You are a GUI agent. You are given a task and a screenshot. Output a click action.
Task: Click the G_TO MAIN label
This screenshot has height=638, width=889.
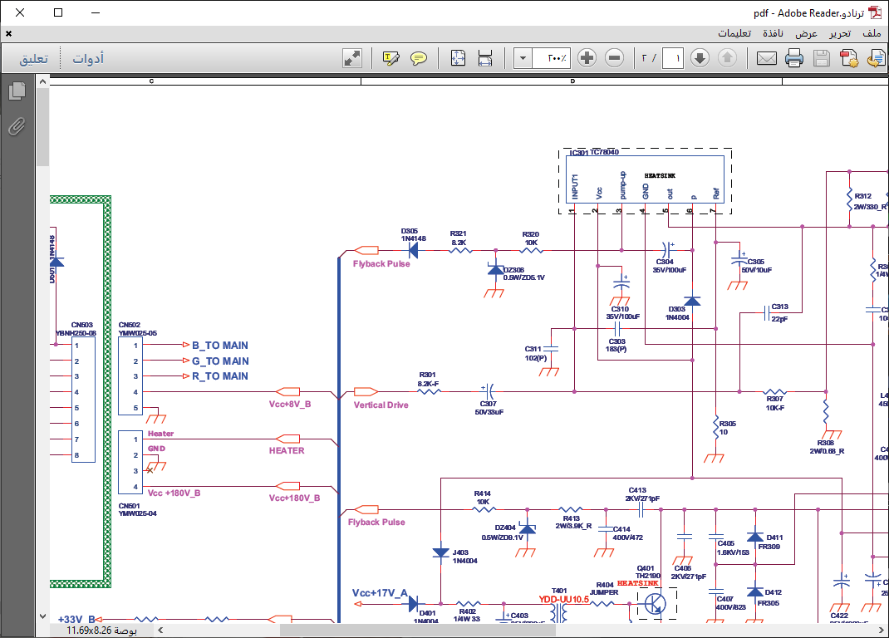click(220, 361)
